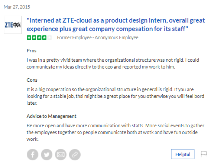
Task: Click the advice paragraph about social events
Action: point(115,133)
